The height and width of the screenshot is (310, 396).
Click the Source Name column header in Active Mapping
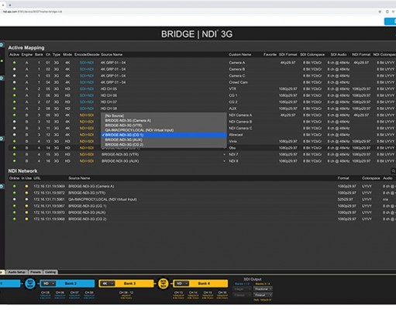pyautogui.click(x=112, y=54)
